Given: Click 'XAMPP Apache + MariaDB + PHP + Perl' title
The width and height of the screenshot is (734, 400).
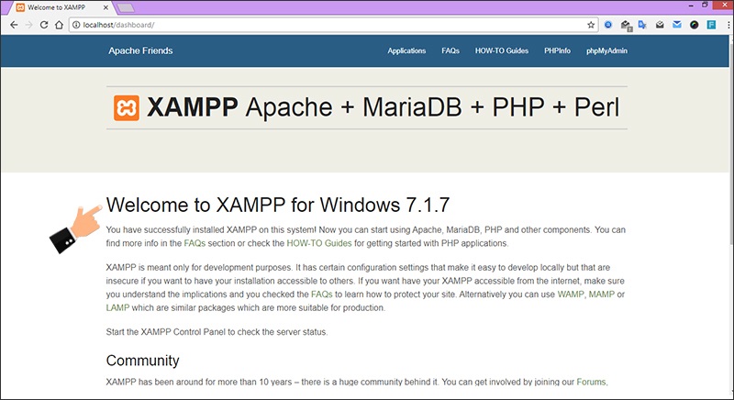Looking at the screenshot, I should tap(383, 107).
